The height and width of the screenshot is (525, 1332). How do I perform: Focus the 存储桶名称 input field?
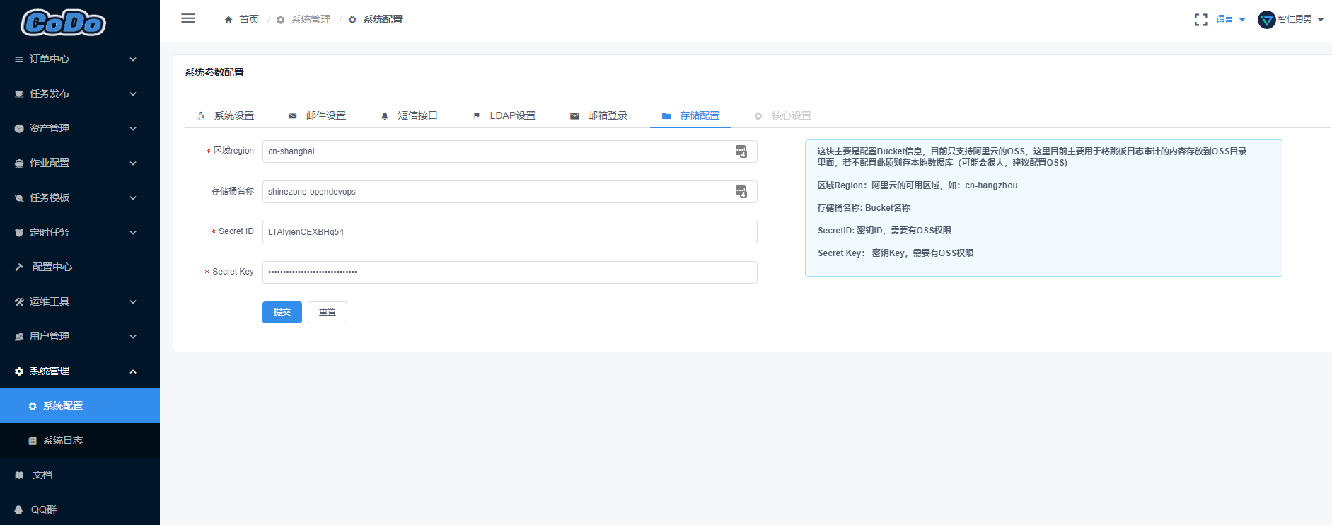pyautogui.click(x=509, y=192)
